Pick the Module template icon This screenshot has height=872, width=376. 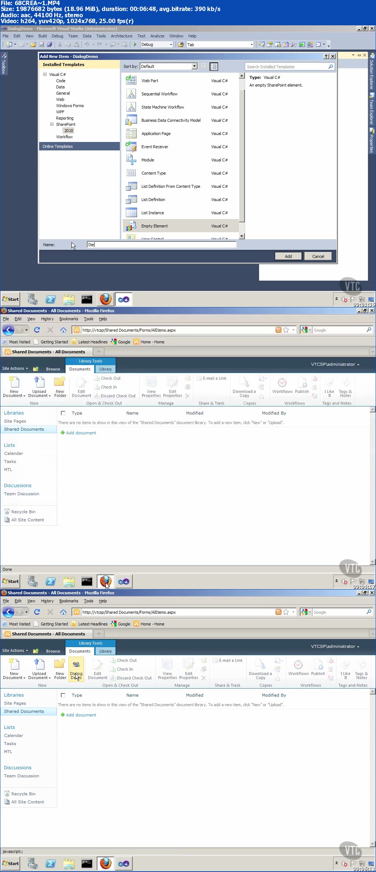[131, 160]
